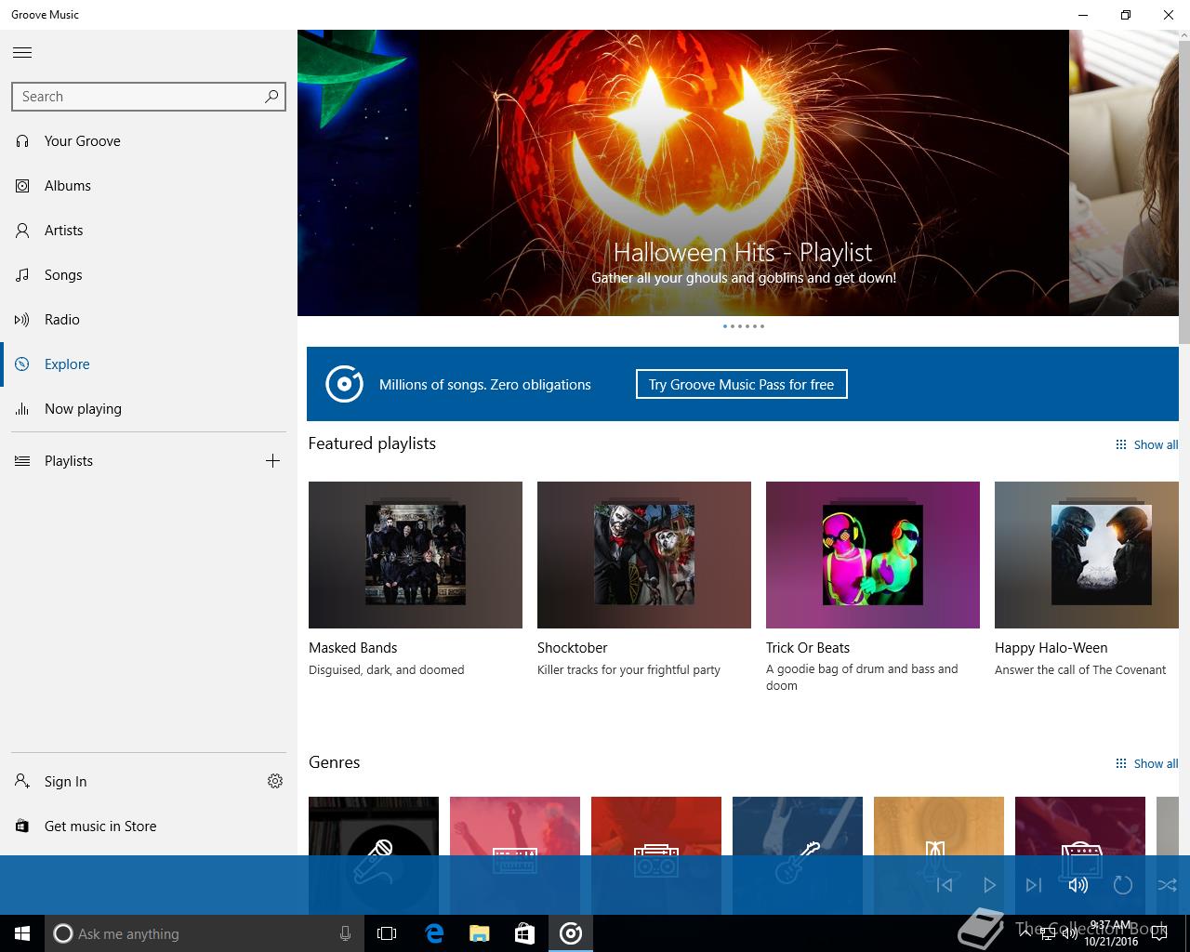The height and width of the screenshot is (952, 1190).
Task: Click the Groove Music taskbar icon
Action: point(571,933)
